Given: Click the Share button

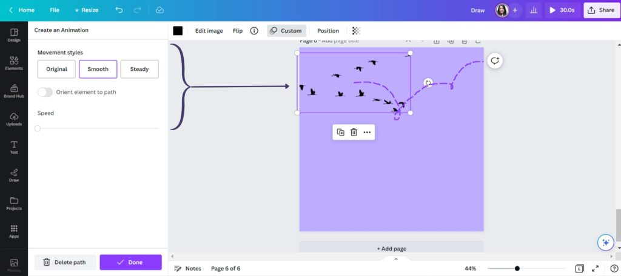Looking at the screenshot, I should click(601, 10).
